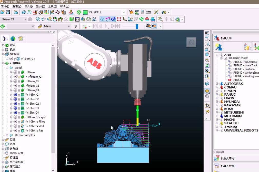
Task: Toggle light bulb for rf16em_C1 toolpath
Action: click(19, 77)
